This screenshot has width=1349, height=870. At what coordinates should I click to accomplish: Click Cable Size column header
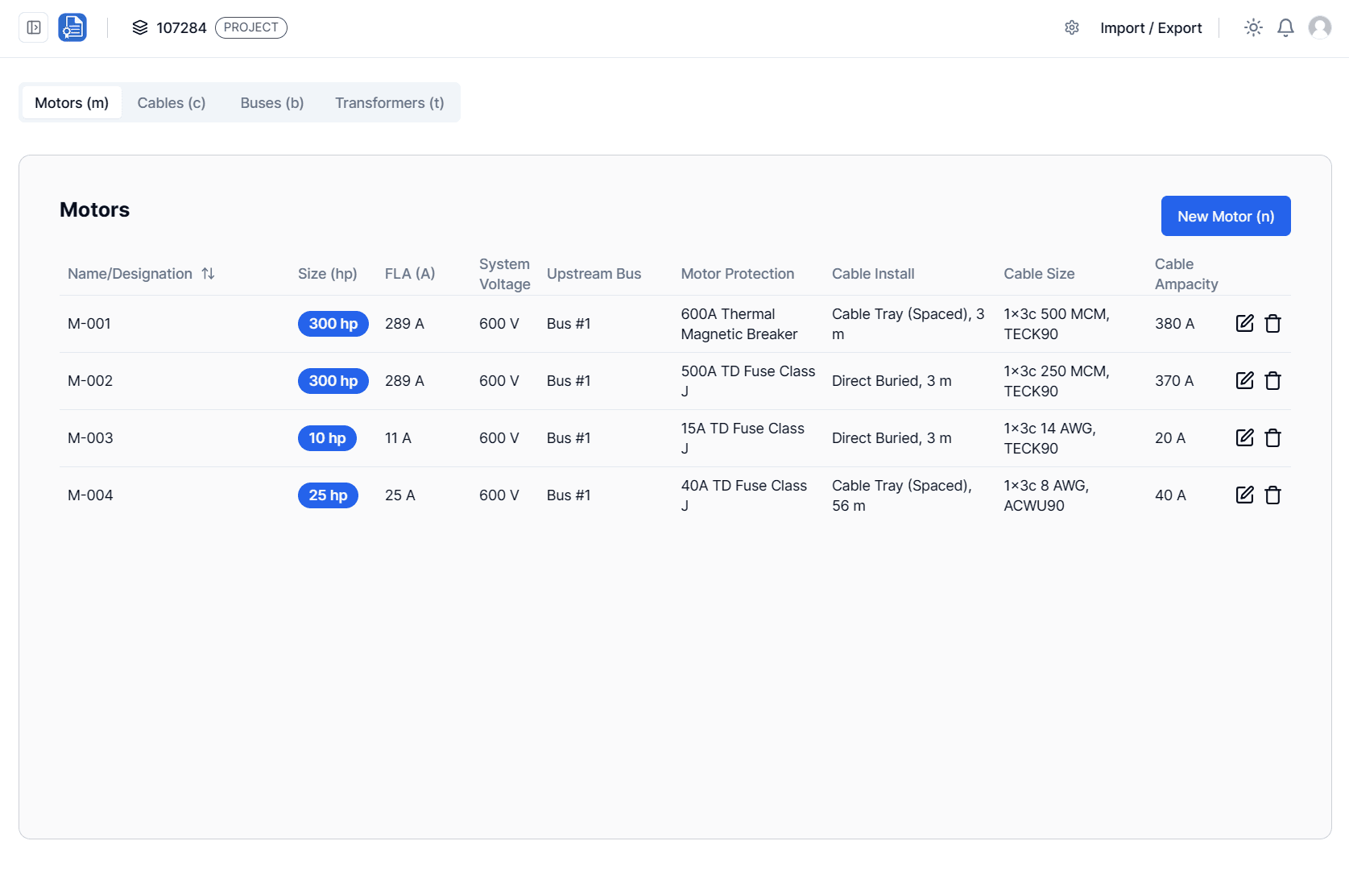point(1039,274)
